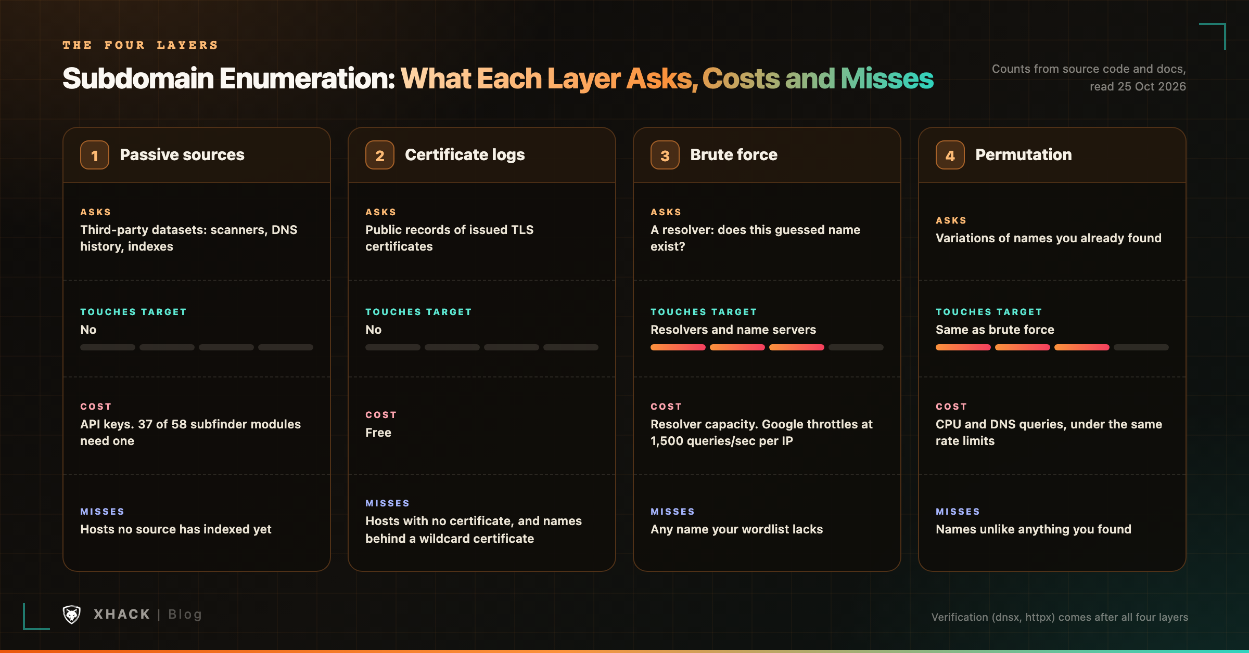The height and width of the screenshot is (653, 1249).
Task: Click "Names unlike anything you found"
Action: 1034,529
